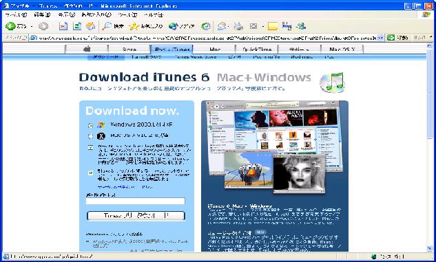Switch to the Store tab

(129, 49)
